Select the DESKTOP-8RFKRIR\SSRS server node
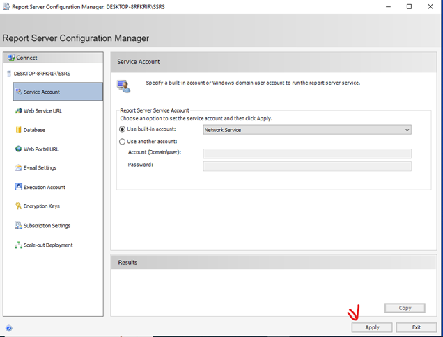This screenshot has height=337, width=443. point(42,74)
